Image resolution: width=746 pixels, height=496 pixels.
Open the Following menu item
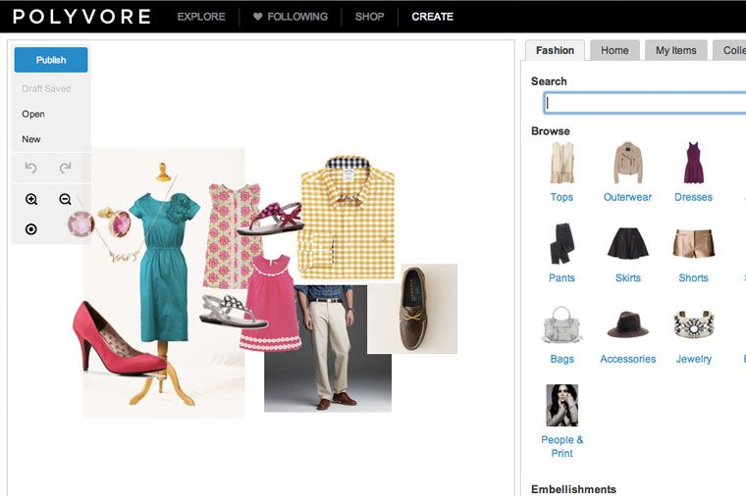(297, 17)
